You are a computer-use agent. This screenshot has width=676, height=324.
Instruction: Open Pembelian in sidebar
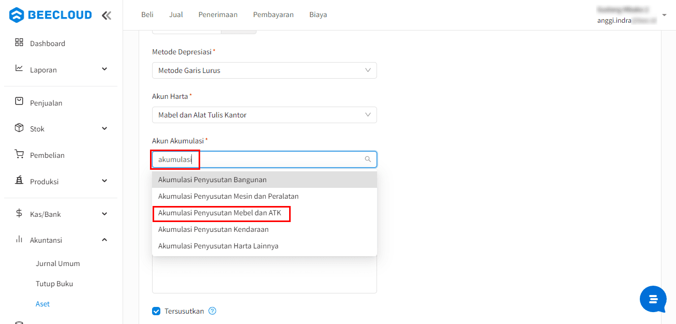(x=47, y=155)
